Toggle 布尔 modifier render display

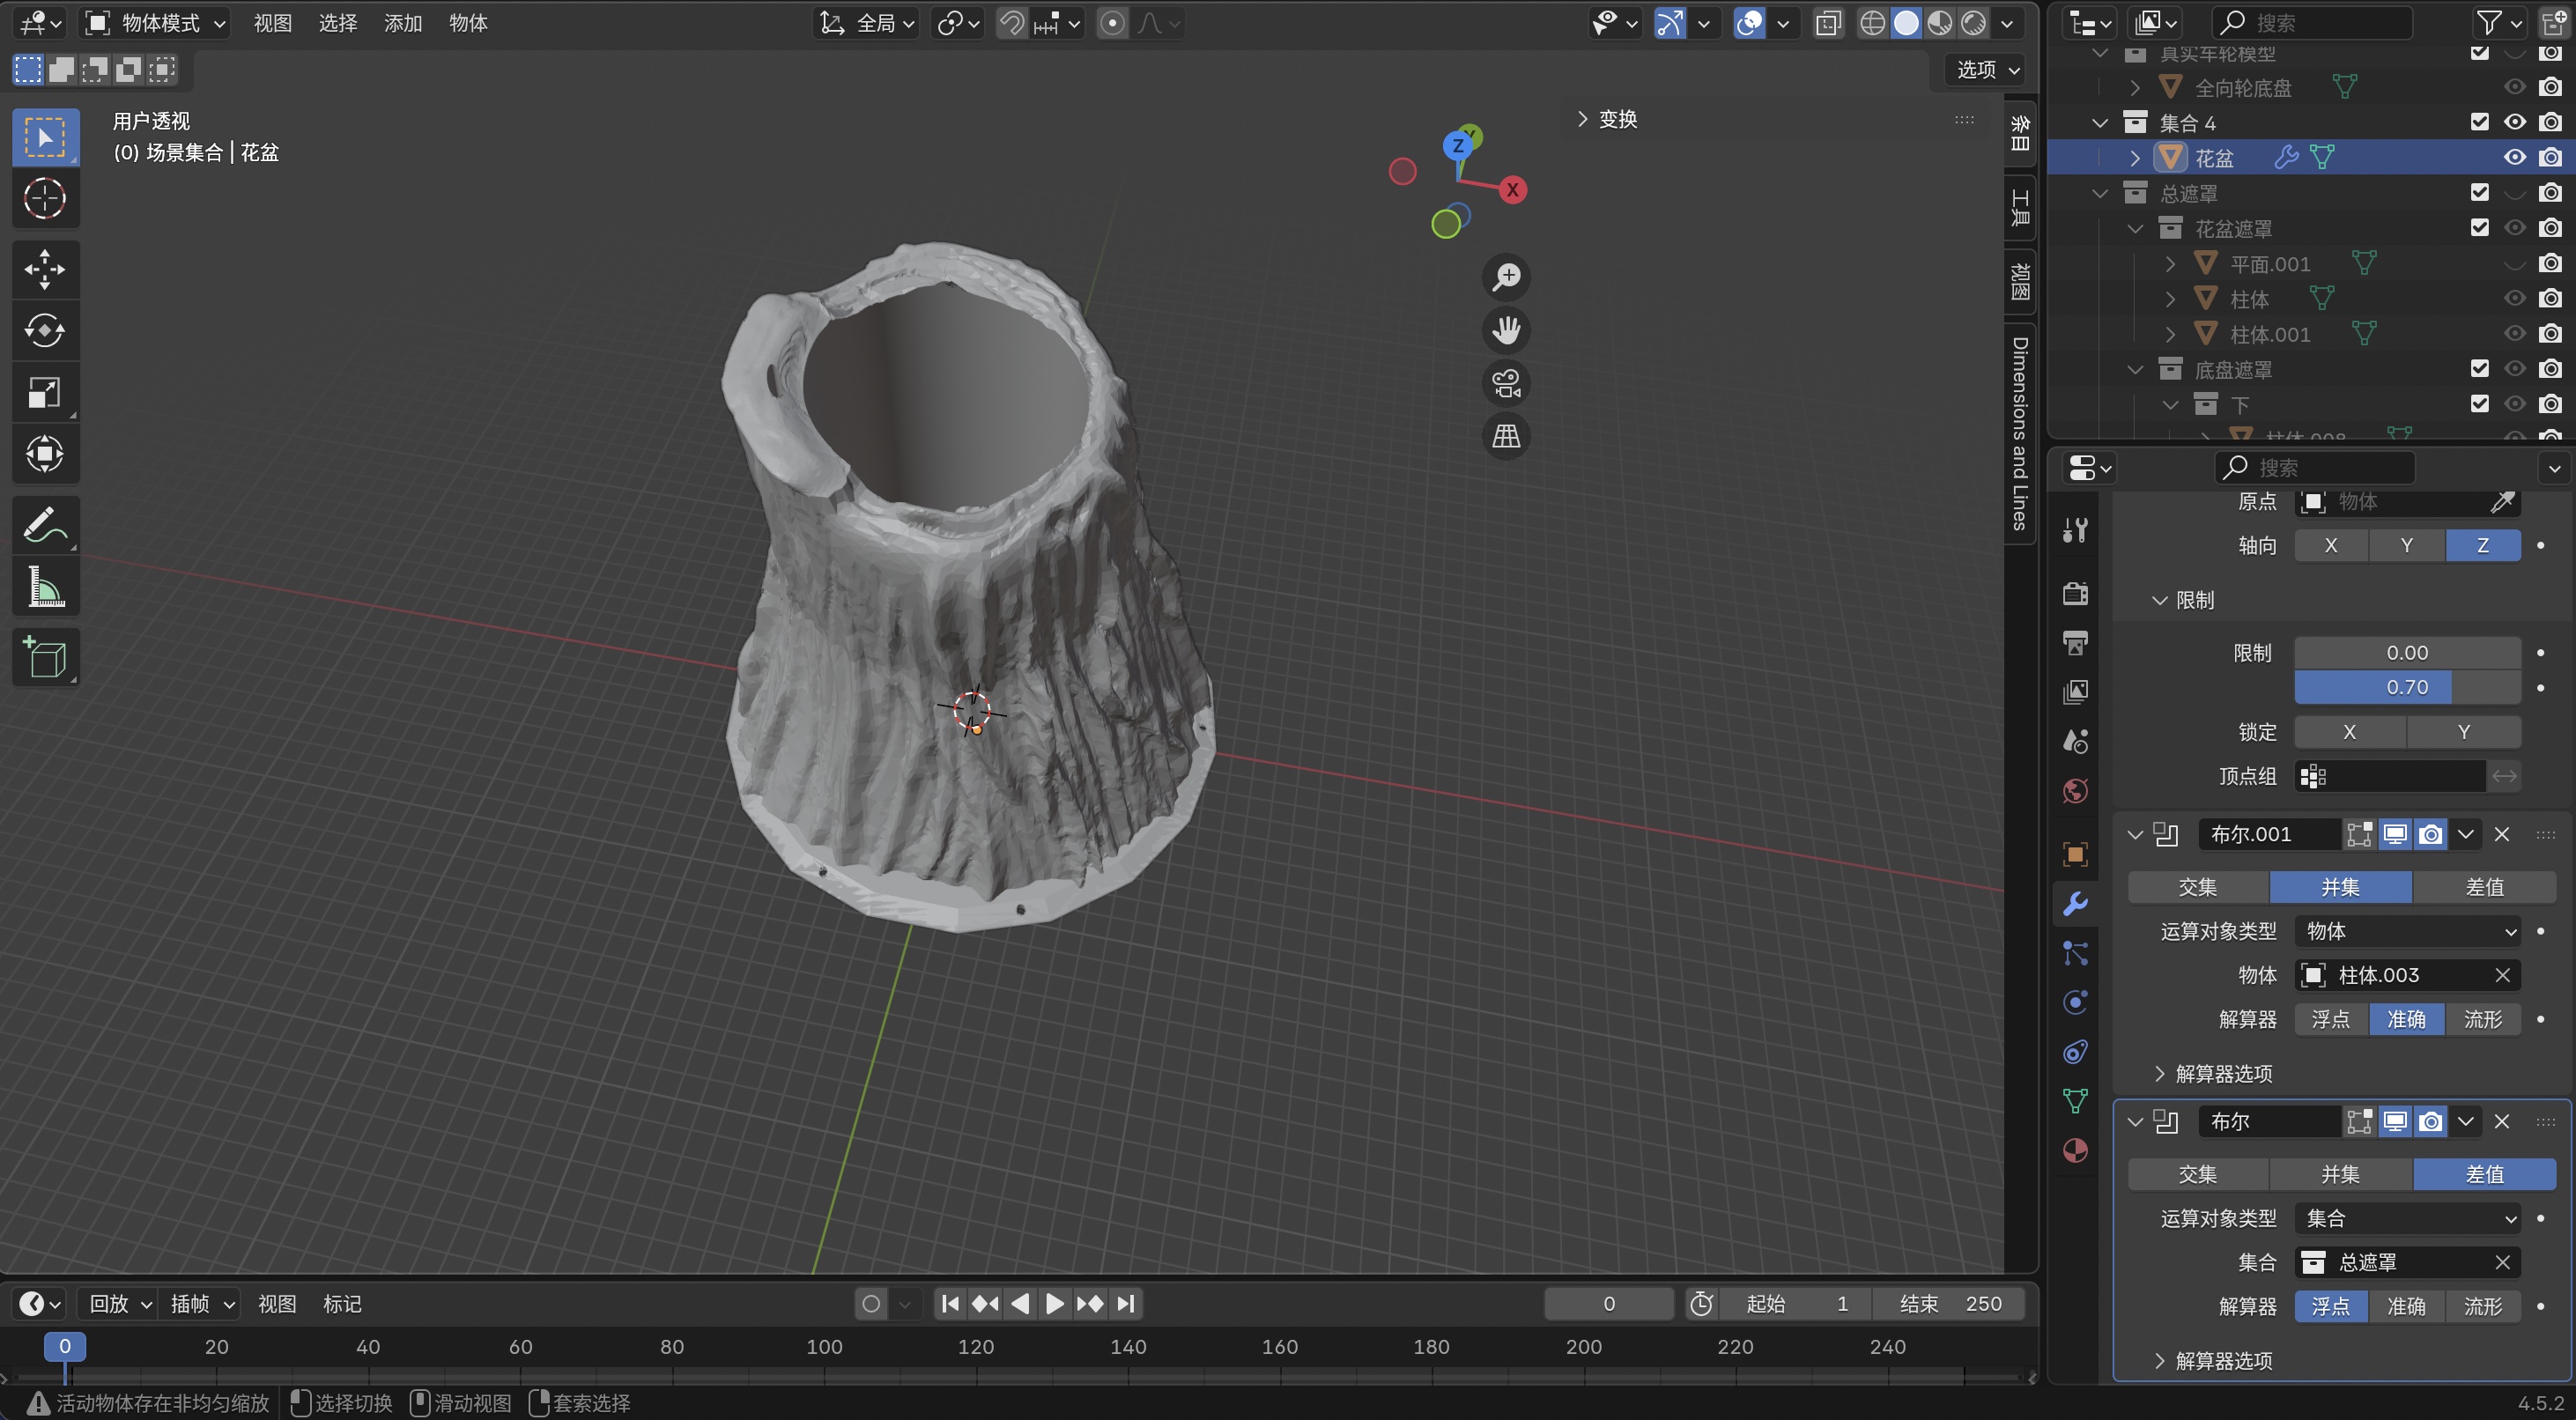pos(2431,1121)
